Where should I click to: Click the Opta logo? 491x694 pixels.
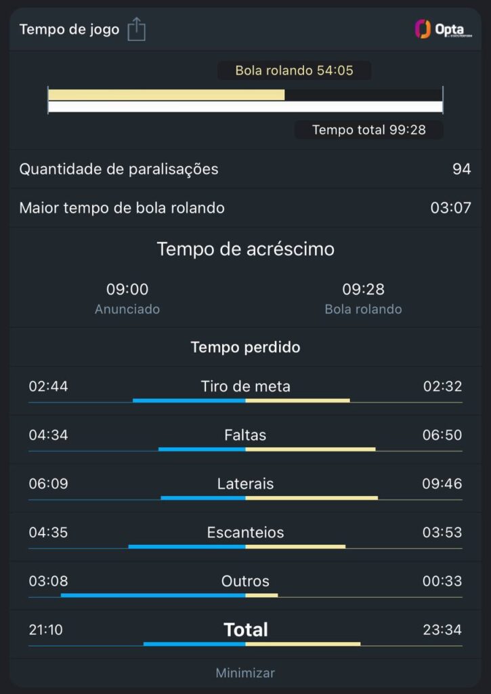click(x=444, y=29)
